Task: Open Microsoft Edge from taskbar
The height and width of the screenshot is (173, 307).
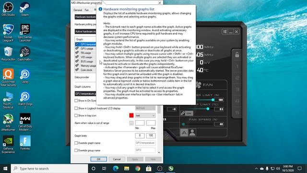Action: (116, 169)
